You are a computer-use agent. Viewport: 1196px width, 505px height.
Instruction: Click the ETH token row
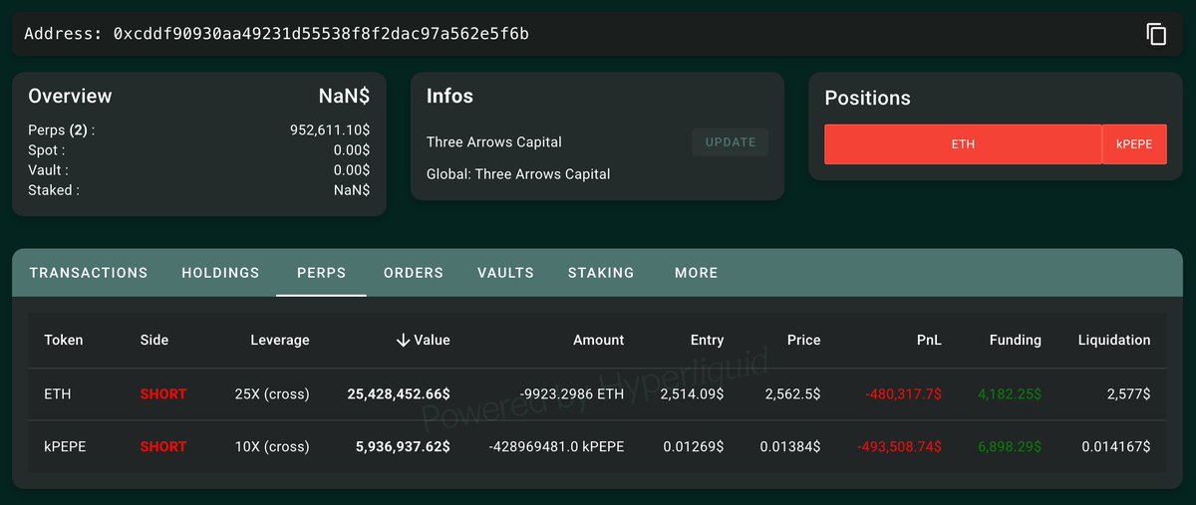pos(58,394)
